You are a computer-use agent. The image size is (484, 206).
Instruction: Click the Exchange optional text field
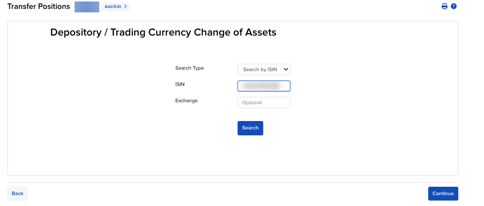coord(264,103)
